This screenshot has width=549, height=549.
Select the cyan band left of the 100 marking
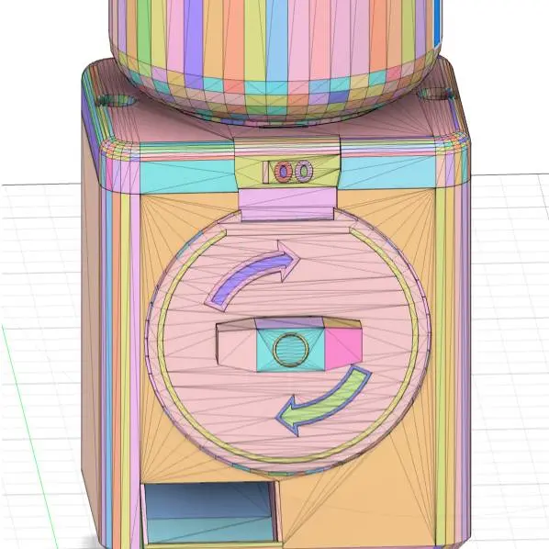click(187, 175)
